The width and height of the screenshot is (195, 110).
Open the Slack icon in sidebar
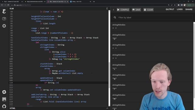pos(4,92)
